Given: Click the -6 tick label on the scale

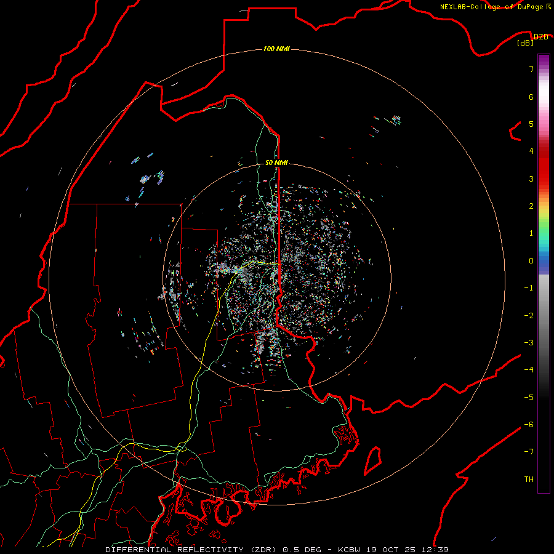Looking at the screenshot, I should (529, 425).
